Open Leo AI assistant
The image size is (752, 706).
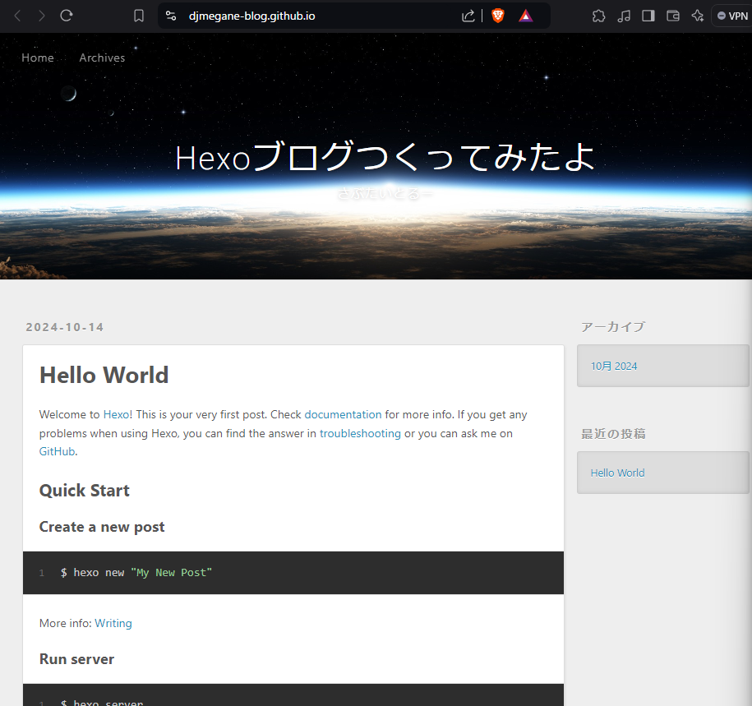tap(698, 16)
